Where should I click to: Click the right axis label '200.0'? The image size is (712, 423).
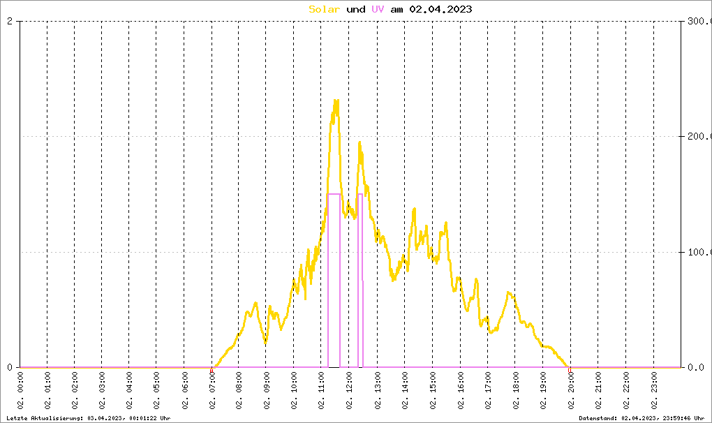pyautogui.click(x=699, y=136)
